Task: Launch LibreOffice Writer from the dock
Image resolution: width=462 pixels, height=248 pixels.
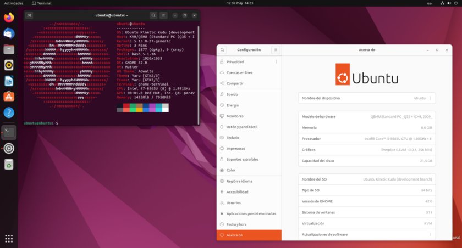Action: tap(9, 81)
